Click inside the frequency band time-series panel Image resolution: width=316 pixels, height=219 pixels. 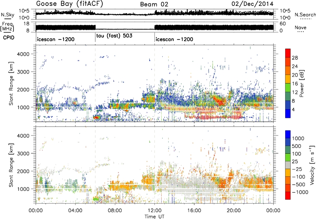point(154,27)
